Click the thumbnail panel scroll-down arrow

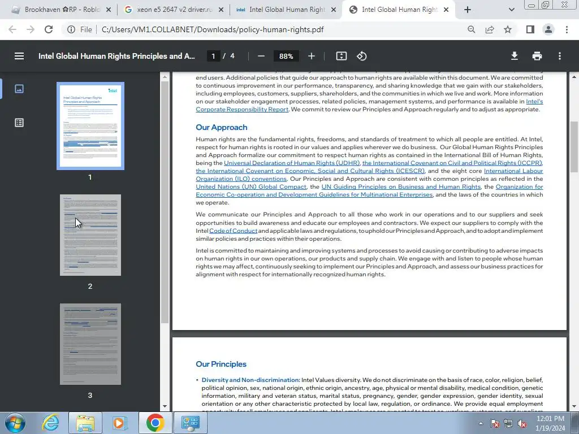165,406
